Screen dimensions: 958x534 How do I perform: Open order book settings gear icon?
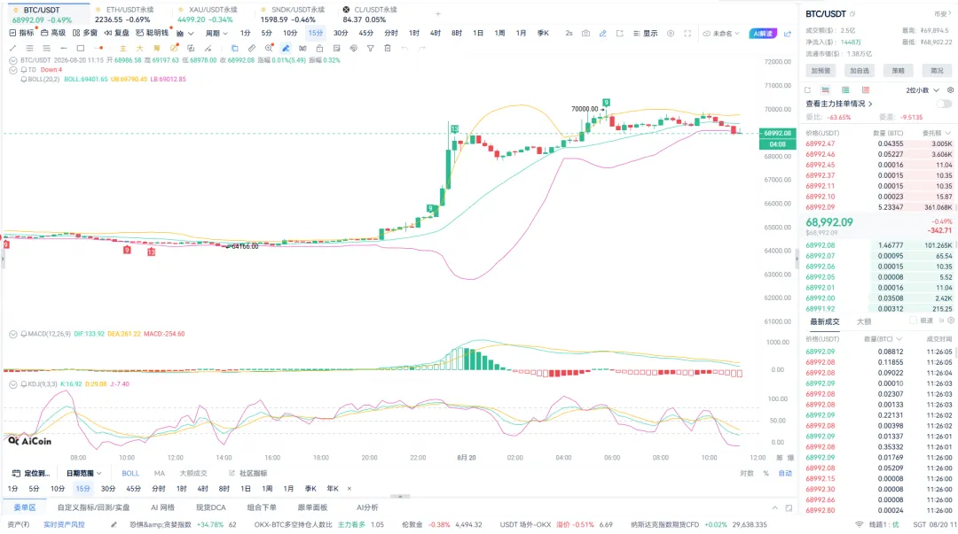click(x=950, y=90)
